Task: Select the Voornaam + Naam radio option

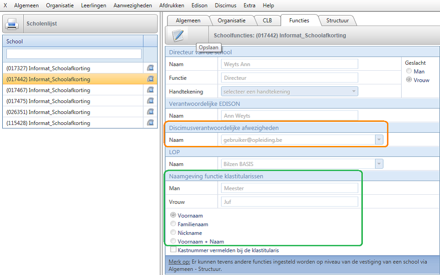Action: tap(173, 241)
